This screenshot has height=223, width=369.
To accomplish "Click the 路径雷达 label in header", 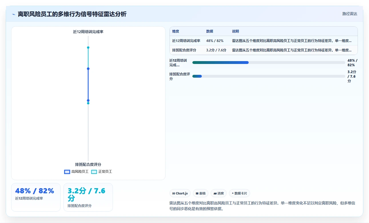I will [350, 14].
